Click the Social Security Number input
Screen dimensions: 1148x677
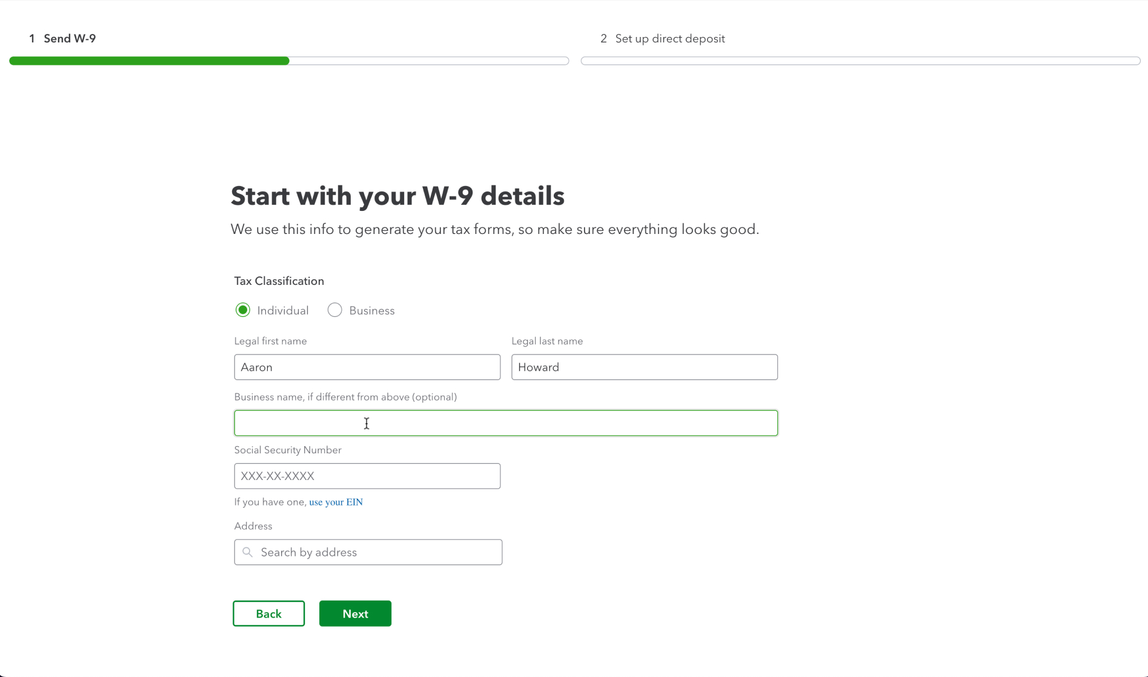pyautogui.click(x=367, y=476)
